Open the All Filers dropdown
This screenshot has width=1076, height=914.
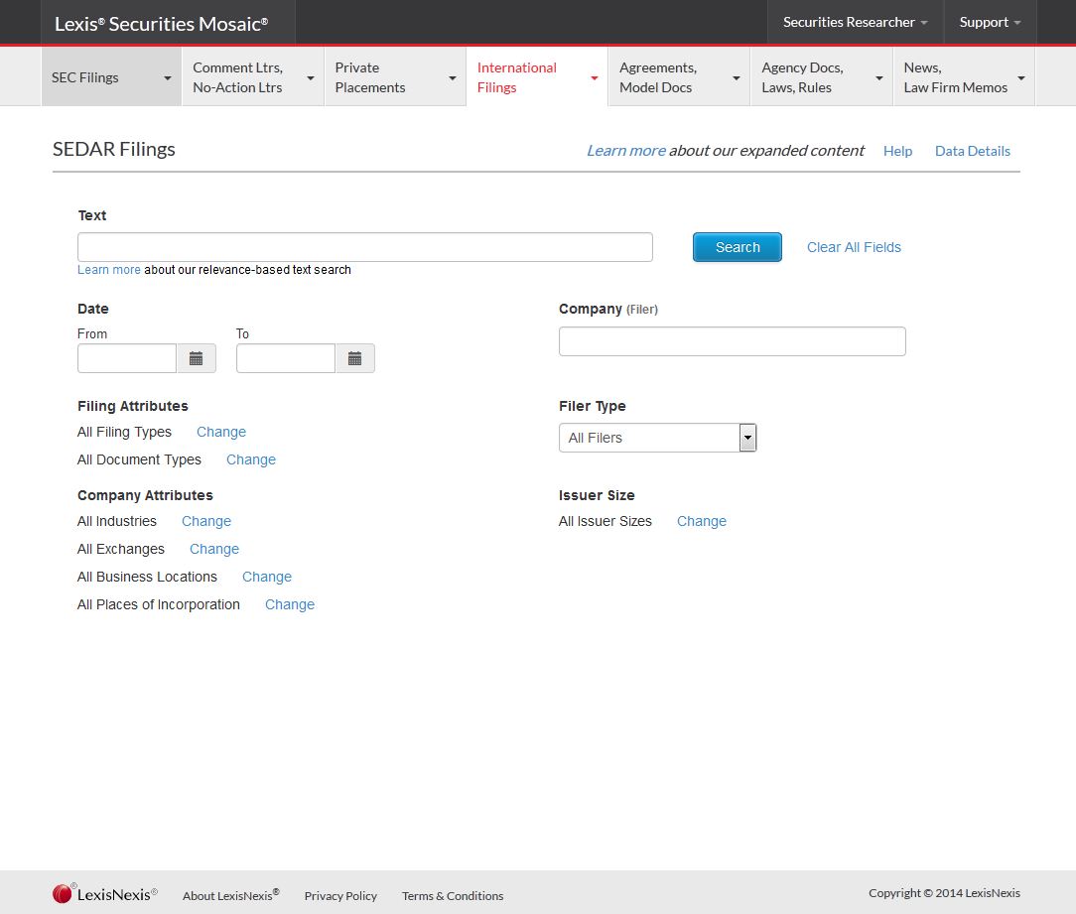[657, 438]
